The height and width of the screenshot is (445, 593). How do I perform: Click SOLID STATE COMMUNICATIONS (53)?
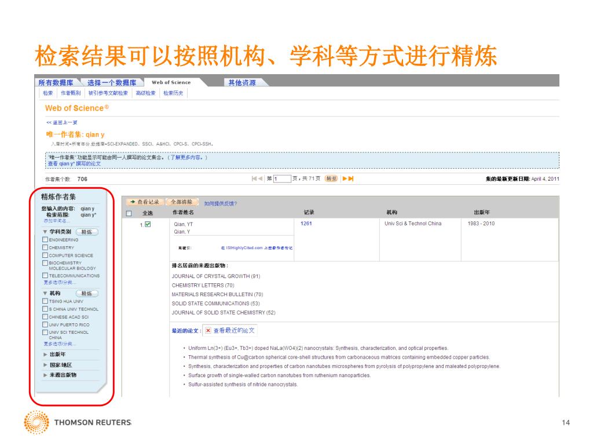click(216, 304)
